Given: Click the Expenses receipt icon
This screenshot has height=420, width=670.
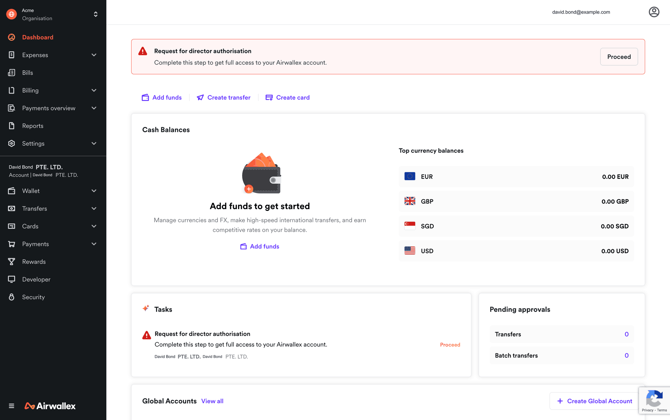Looking at the screenshot, I should click(12, 55).
